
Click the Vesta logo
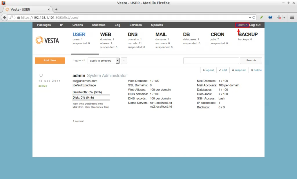pos(47,40)
